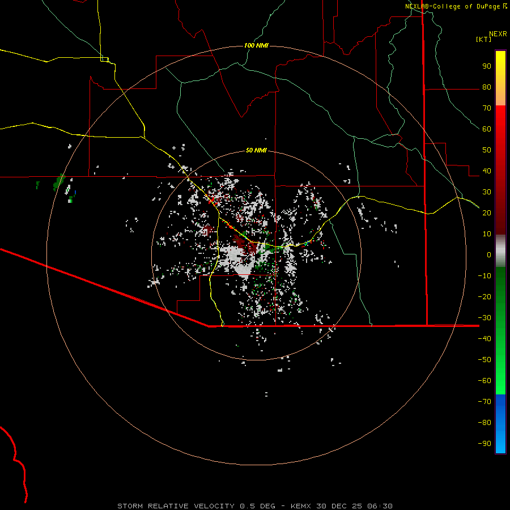This screenshot has width=510, height=510.
Task: Click the "-10" value on velocity scale
Action: pyautogui.click(x=484, y=276)
